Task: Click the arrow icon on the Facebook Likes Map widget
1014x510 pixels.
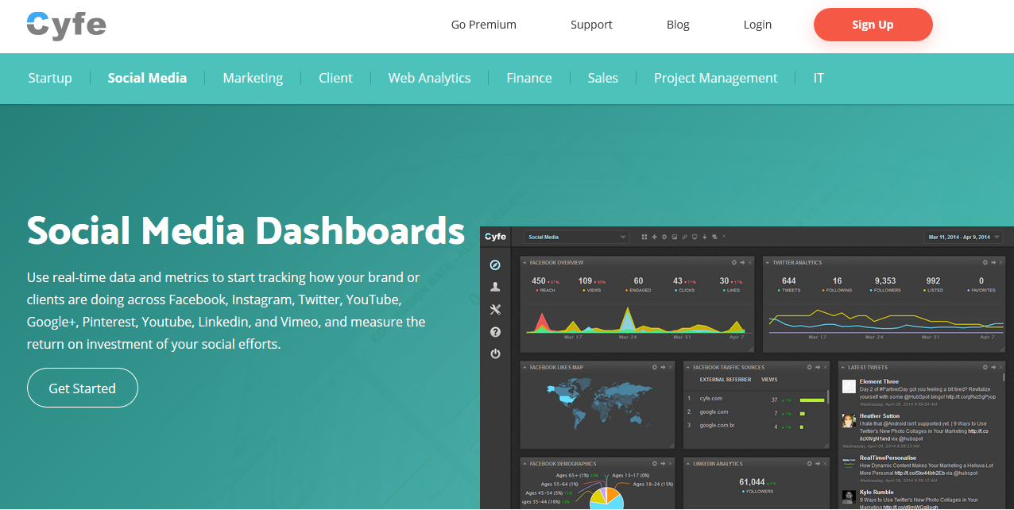Action: click(663, 367)
